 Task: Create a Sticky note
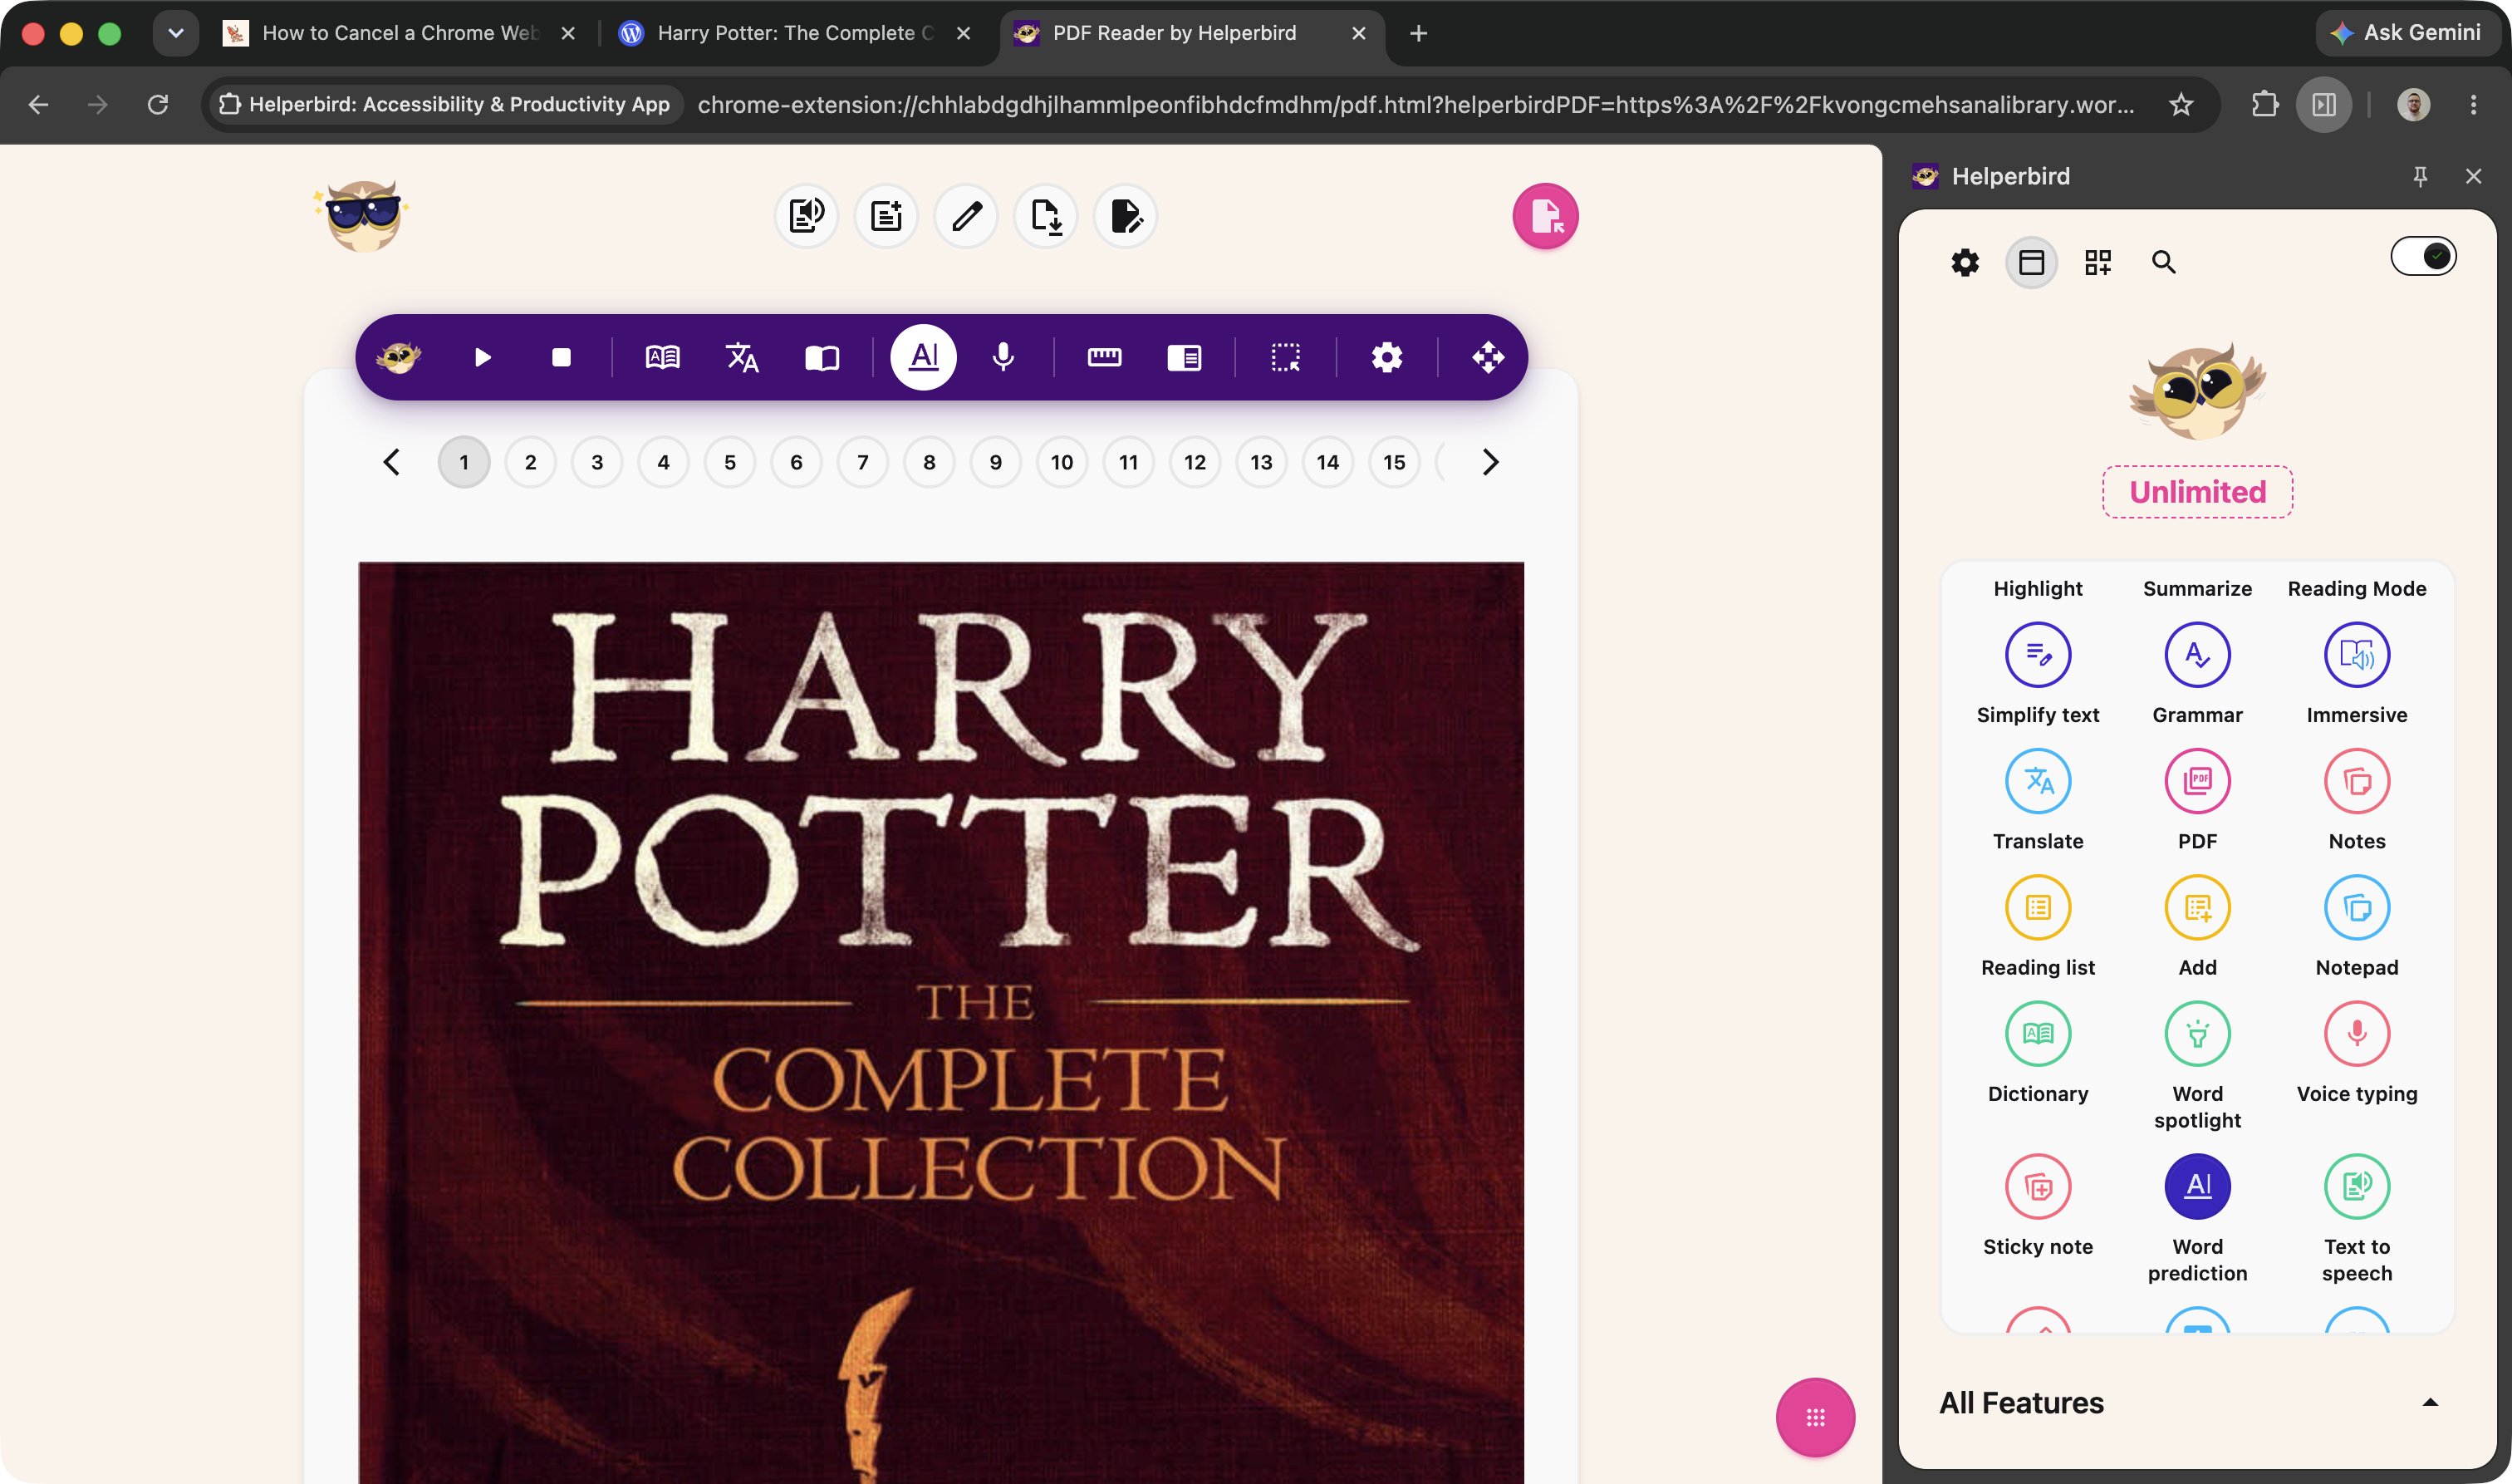2037,1187
